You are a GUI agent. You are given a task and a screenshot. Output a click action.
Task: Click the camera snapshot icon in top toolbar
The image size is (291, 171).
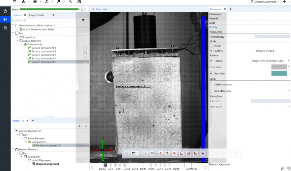tap(79, 2)
